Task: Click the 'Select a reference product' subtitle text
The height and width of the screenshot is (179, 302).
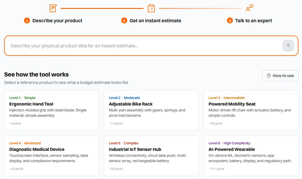Action: [x=66, y=83]
